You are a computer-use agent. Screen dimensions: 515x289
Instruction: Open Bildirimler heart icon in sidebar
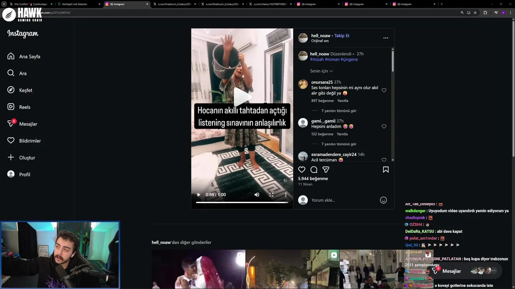pyautogui.click(x=11, y=140)
